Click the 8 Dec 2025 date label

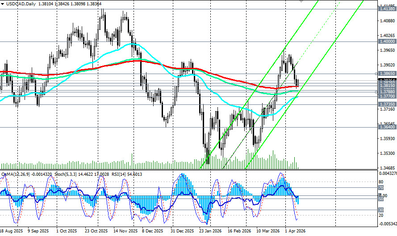[152, 231]
